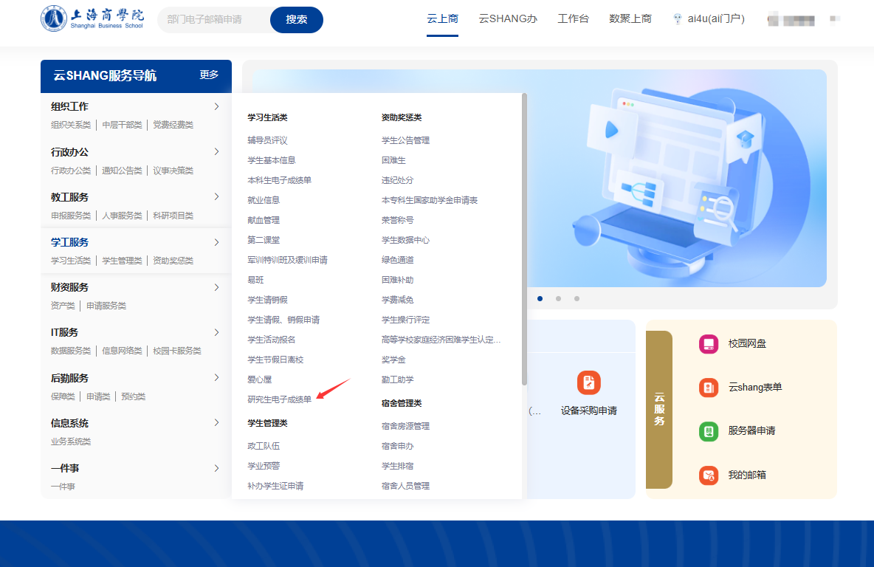Click the ai4u robot icon

[678, 18]
